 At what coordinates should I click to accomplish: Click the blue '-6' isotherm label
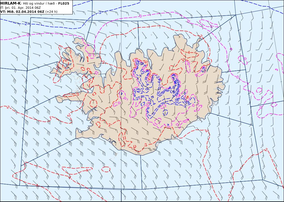[173, 87]
